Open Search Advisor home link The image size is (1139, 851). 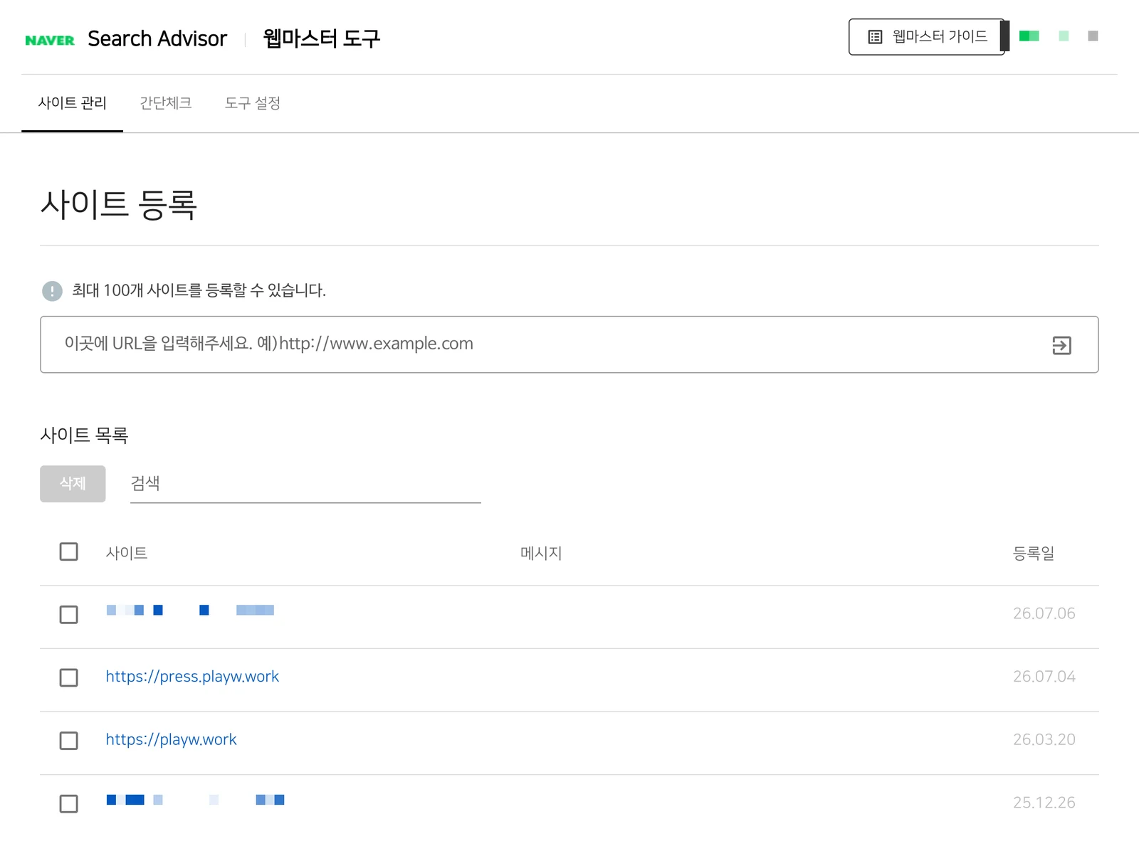[x=157, y=38]
